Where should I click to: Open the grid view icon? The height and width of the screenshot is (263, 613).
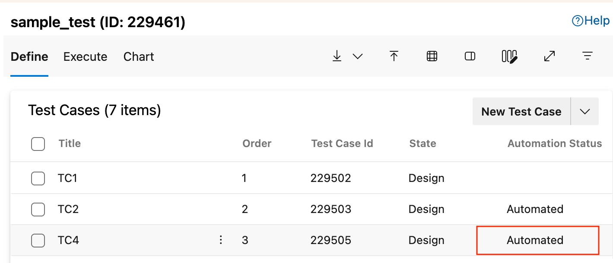[432, 56]
